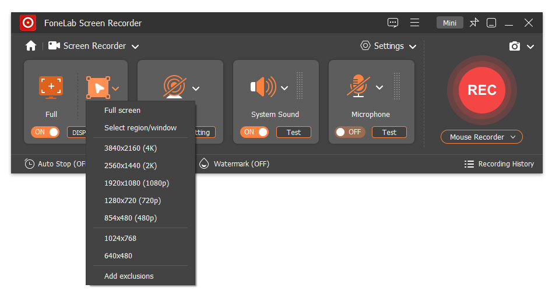
Task: Open the Mouse Recorder dropdown
Action: pos(481,137)
